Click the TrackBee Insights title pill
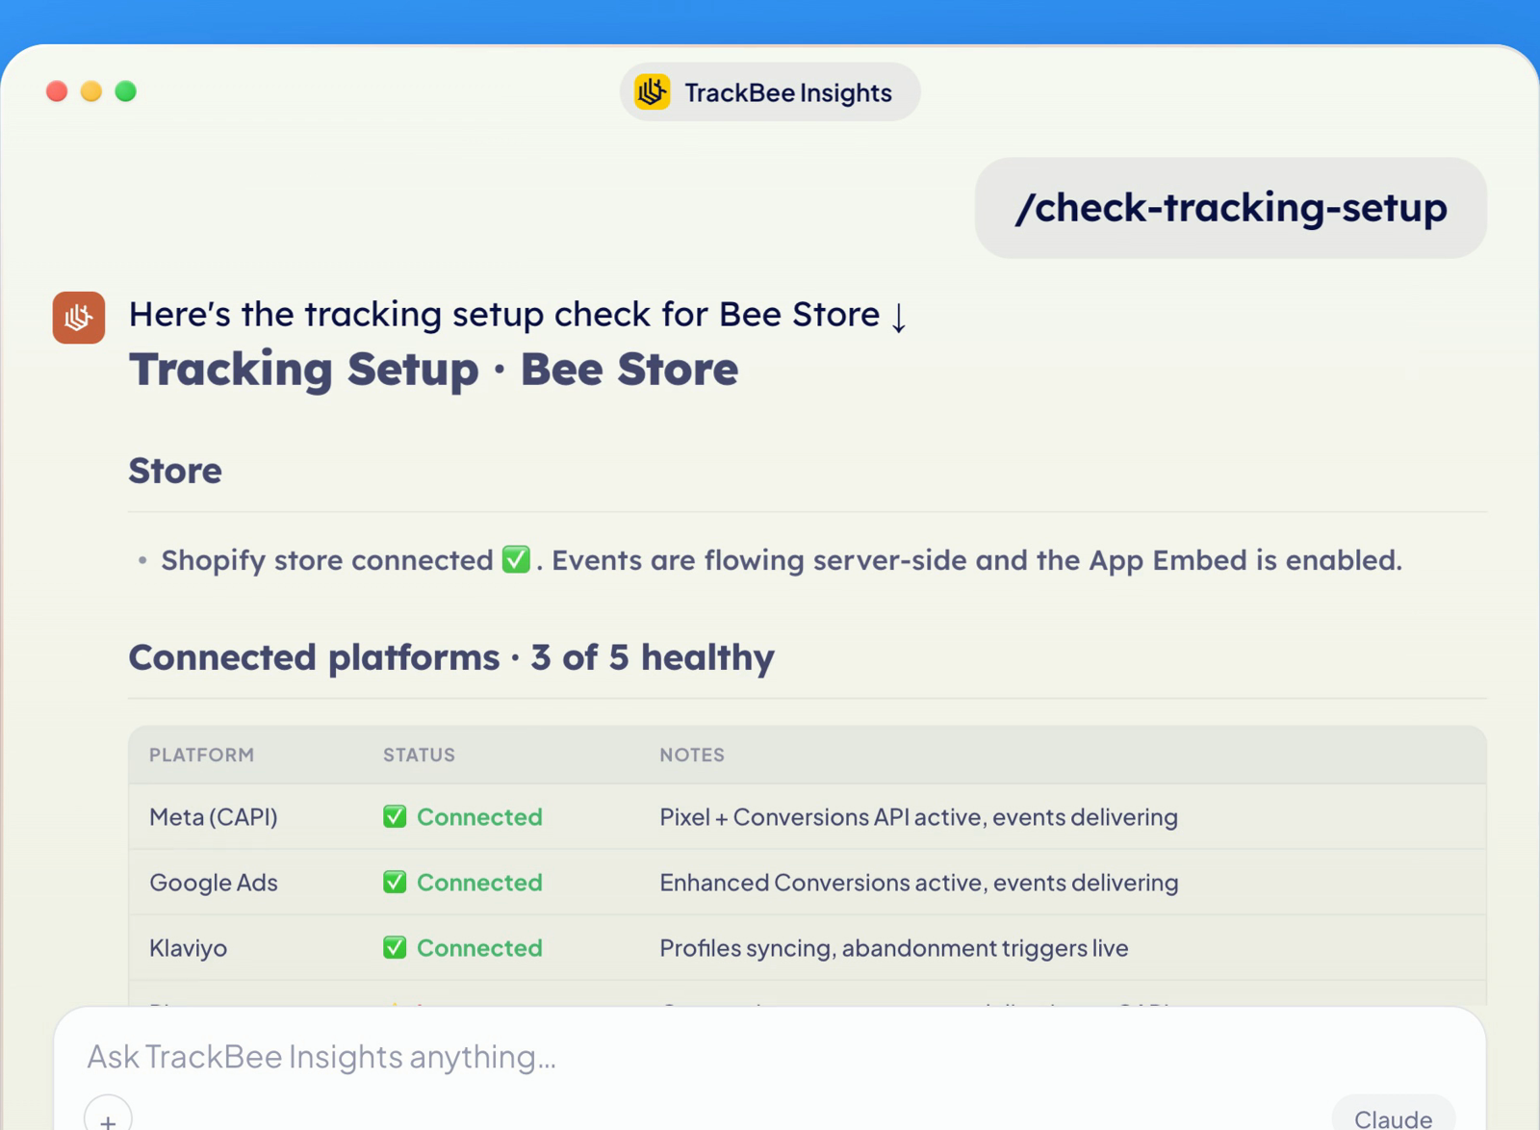The height and width of the screenshot is (1130, 1540). (770, 92)
